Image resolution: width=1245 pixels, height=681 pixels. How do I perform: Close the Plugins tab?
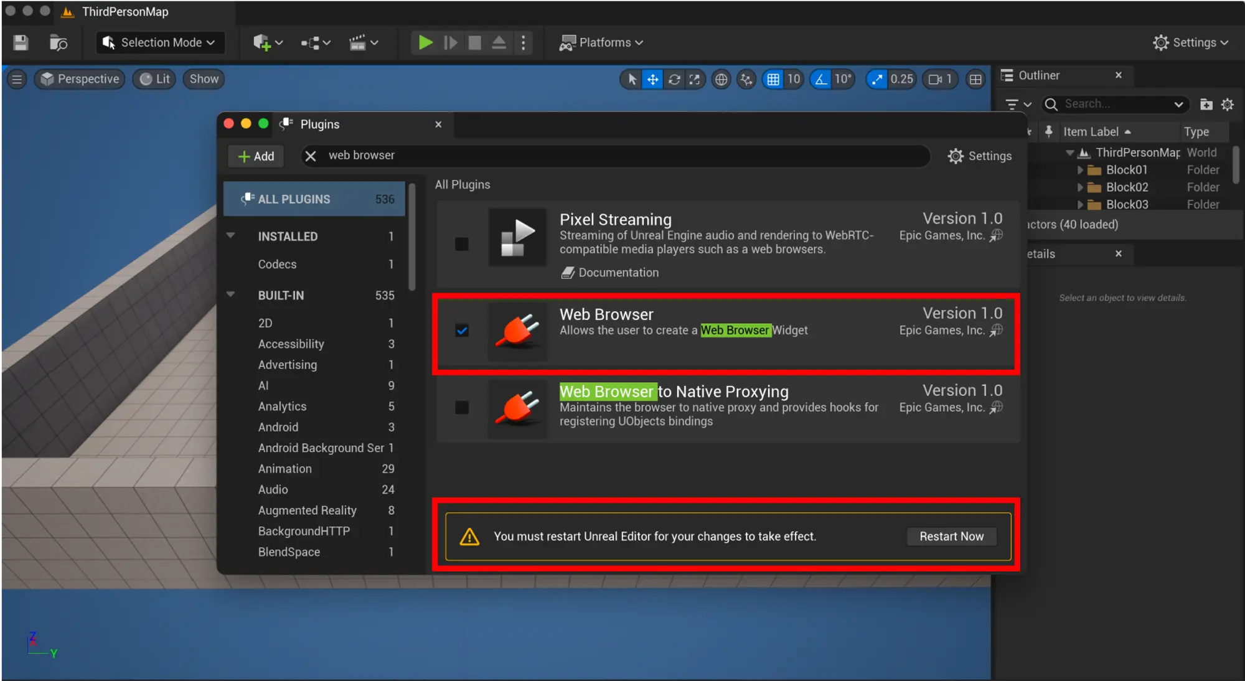(438, 124)
